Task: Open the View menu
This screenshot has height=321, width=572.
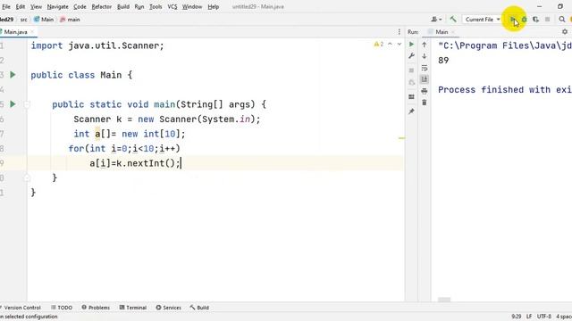Action: (36, 6)
